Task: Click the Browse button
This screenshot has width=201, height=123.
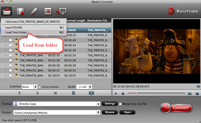Action: pyautogui.click(x=110, y=112)
